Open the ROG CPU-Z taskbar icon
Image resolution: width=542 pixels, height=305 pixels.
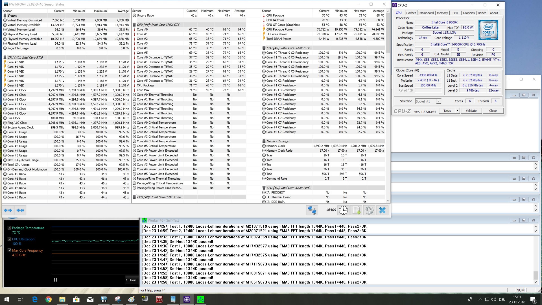[x=159, y=299]
